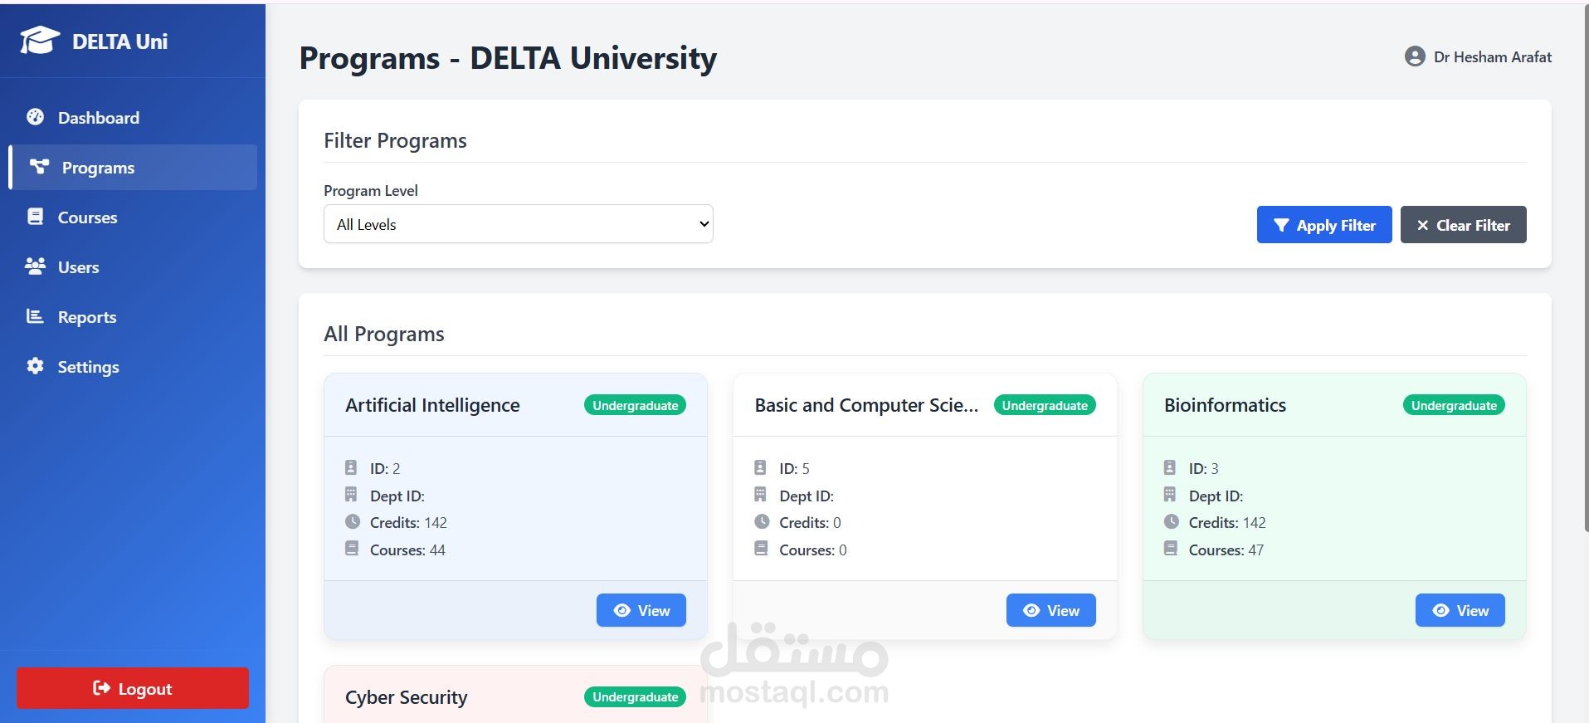Log out using the red Logout button

(133, 688)
